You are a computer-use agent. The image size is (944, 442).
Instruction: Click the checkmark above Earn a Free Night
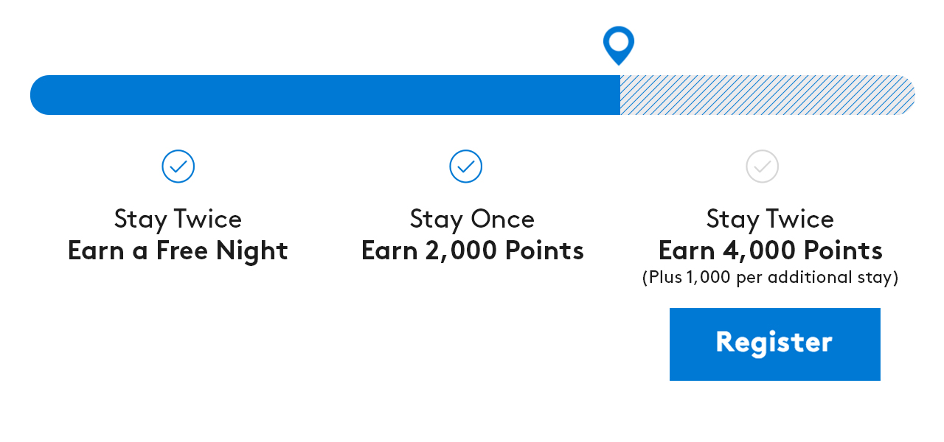coord(178,166)
